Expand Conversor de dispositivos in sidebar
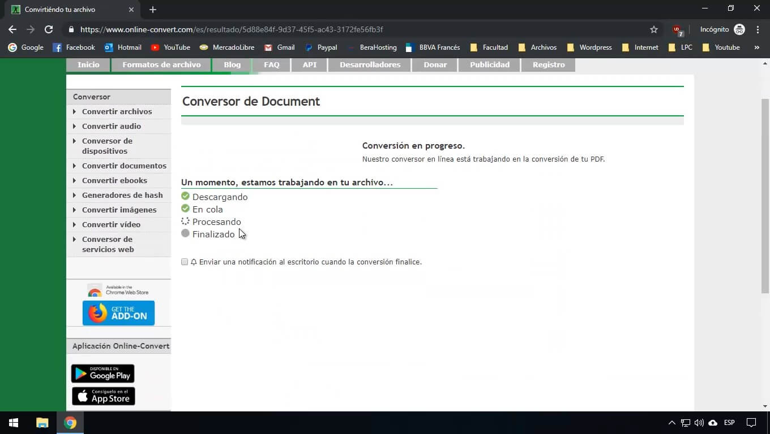 (118, 146)
